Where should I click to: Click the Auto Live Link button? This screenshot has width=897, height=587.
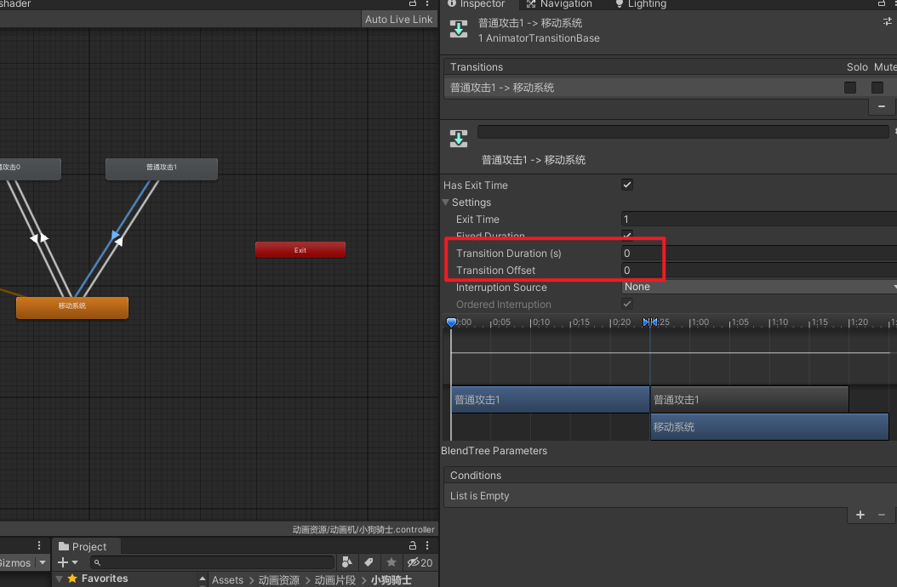click(399, 19)
